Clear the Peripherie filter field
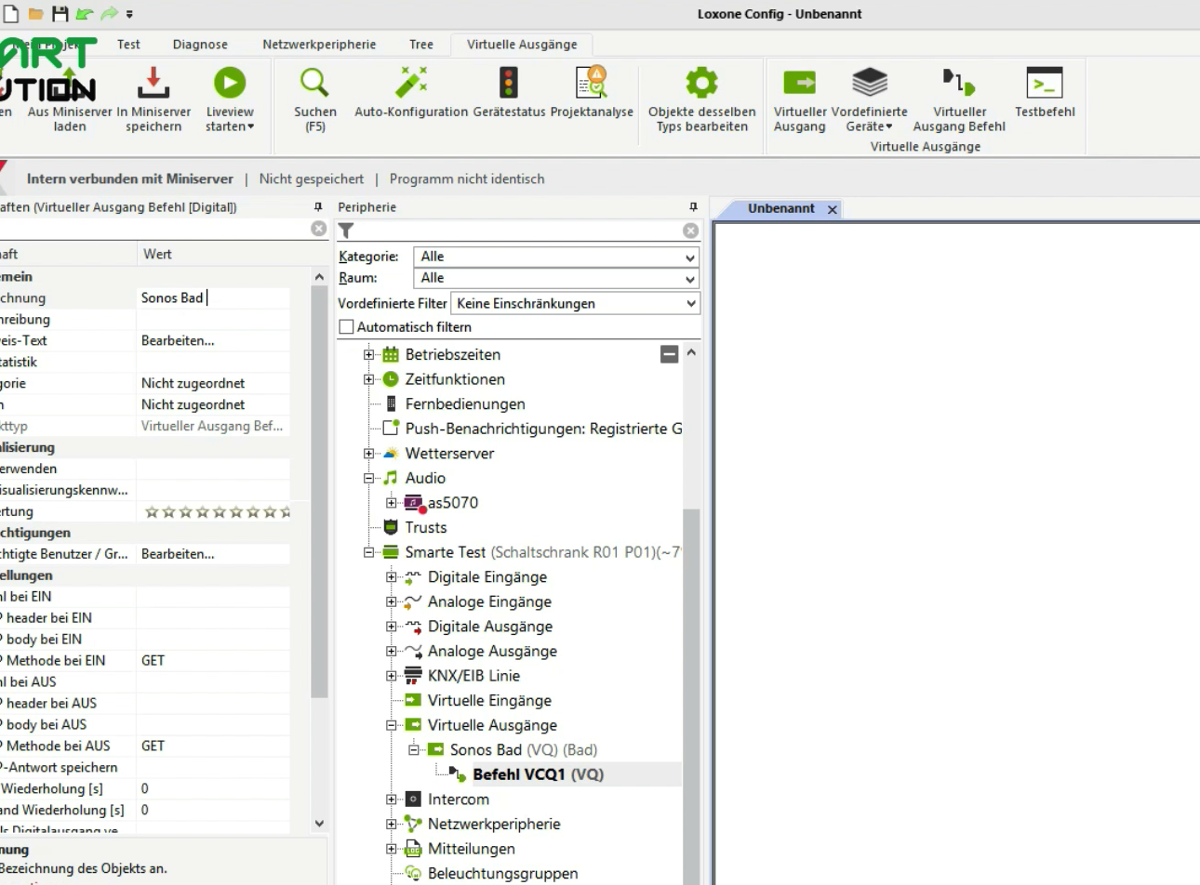1200x885 pixels. point(690,231)
